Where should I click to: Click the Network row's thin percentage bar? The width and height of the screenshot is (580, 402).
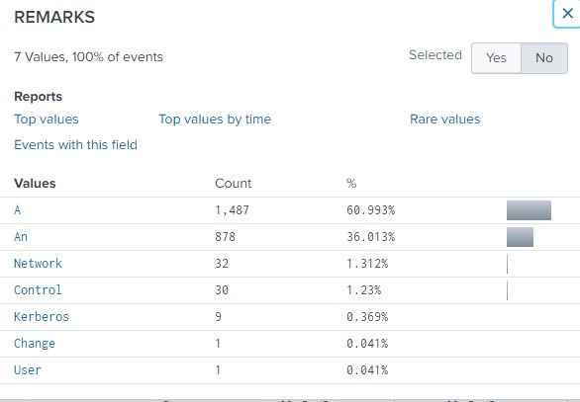507,264
